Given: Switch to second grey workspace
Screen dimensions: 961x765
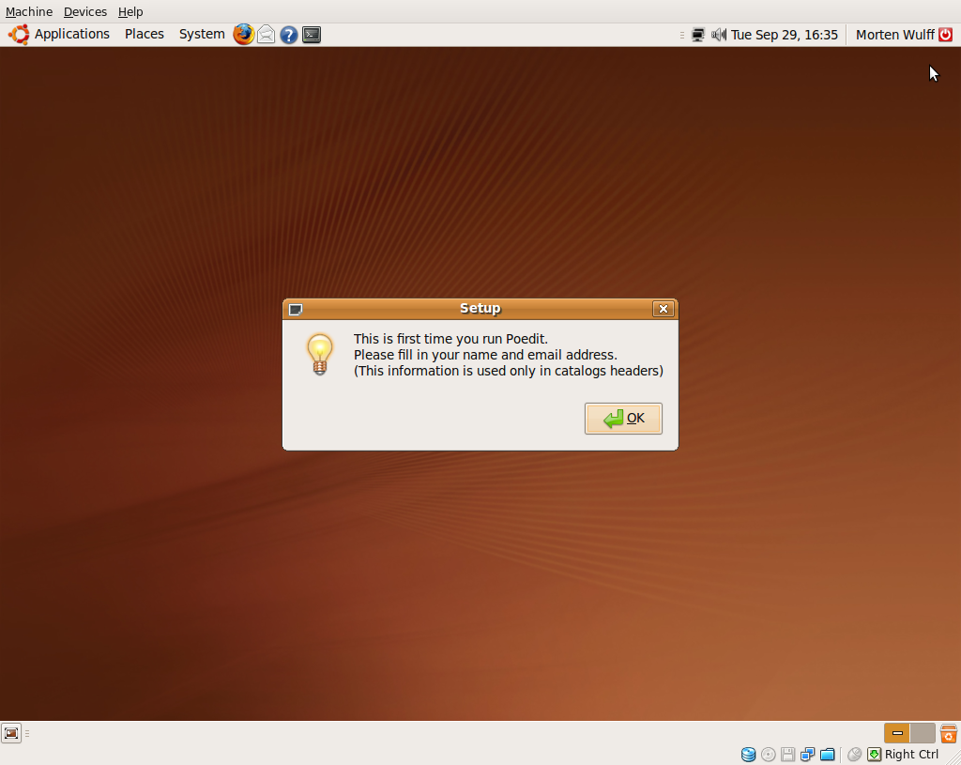Looking at the screenshot, I should (923, 733).
